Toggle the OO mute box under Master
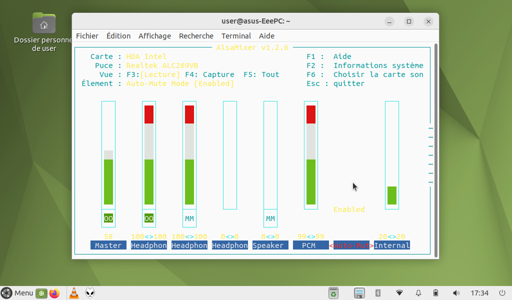Viewport: 512px width, 300px height. (x=108, y=218)
